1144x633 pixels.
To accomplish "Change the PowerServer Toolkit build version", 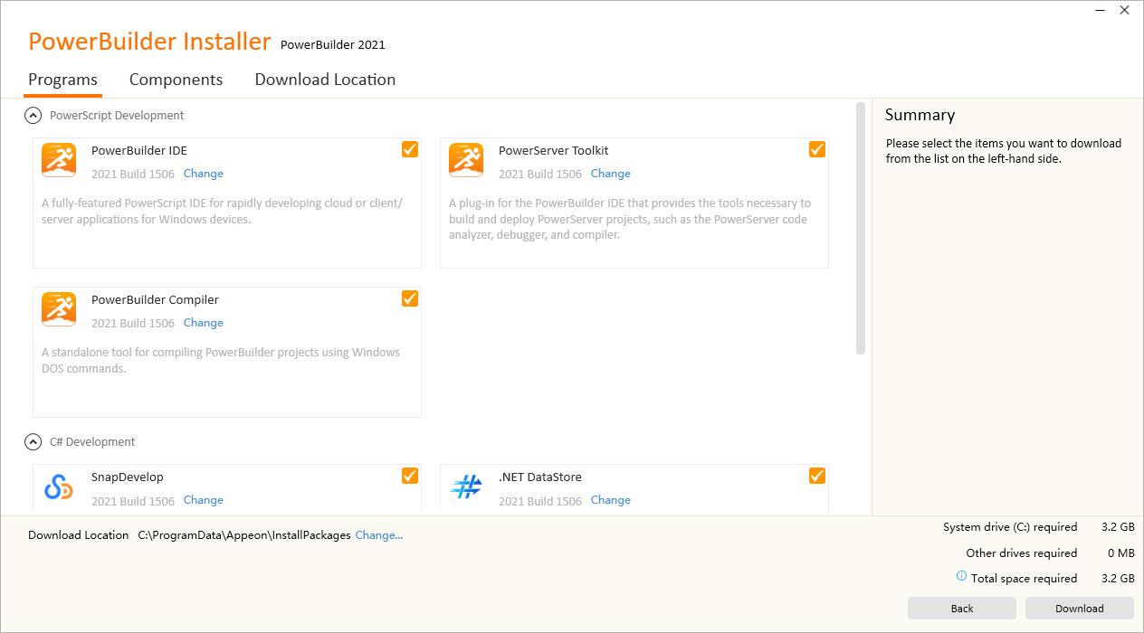I will click(x=611, y=174).
